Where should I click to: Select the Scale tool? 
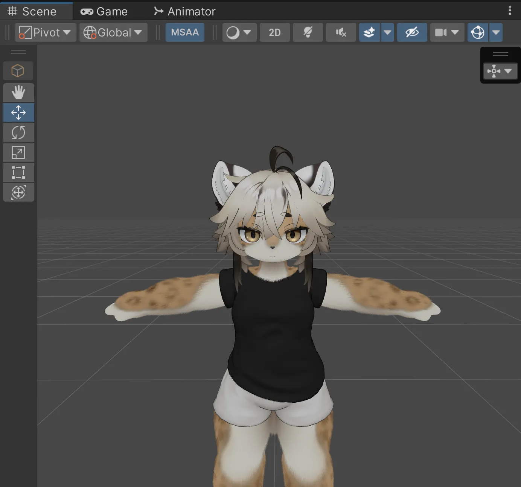pyautogui.click(x=18, y=152)
